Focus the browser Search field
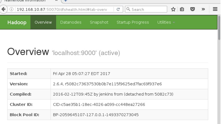221x124 pixels. (x=146, y=9)
